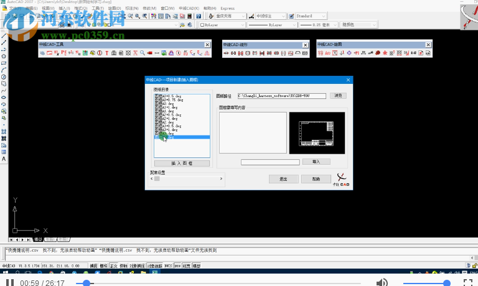Click the magnifier icon in 中线CAD-工具 toolbar
Viewport: 478px width, 286px height.
click(143, 53)
